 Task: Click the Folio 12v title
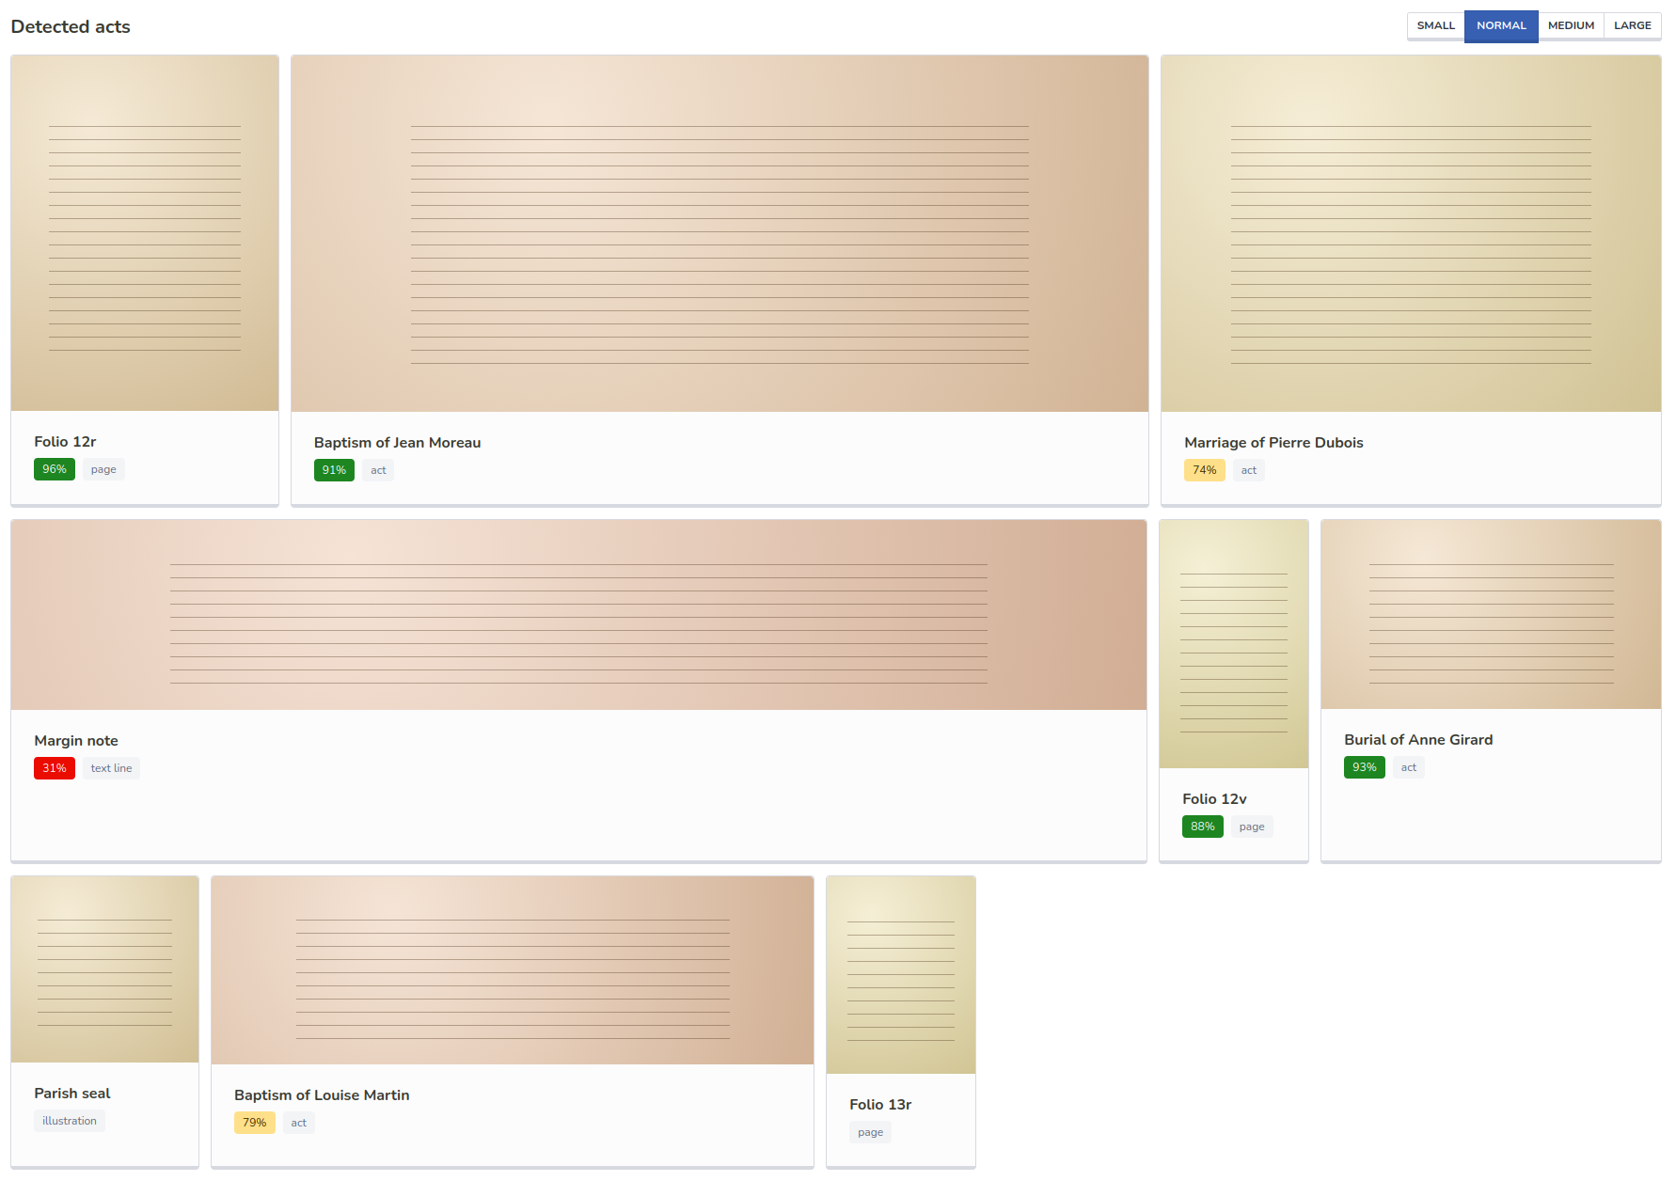click(x=1214, y=799)
